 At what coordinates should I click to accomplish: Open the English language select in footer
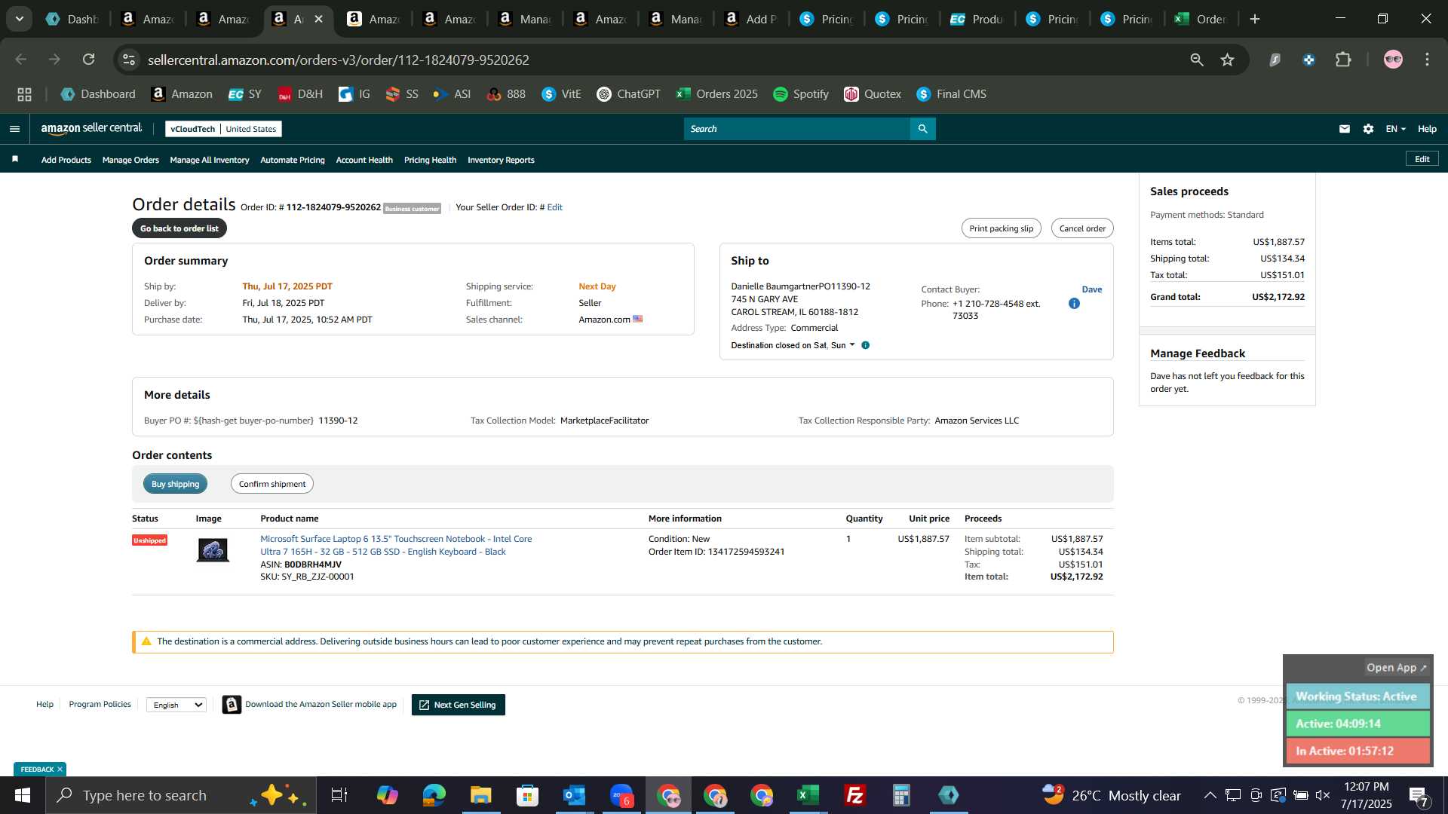click(176, 705)
